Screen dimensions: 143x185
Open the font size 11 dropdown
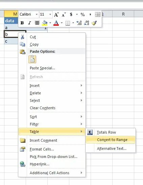tap(50, 15)
